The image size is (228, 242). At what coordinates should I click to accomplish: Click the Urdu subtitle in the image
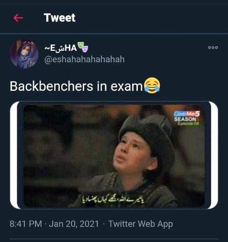pos(113,200)
